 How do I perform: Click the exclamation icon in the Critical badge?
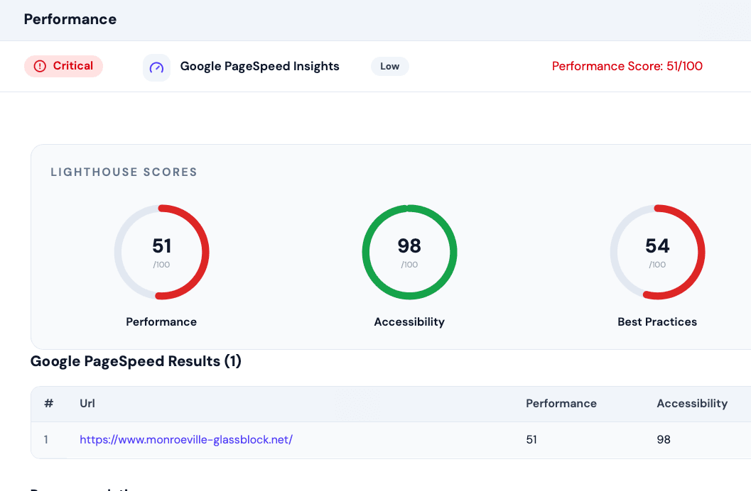40,66
